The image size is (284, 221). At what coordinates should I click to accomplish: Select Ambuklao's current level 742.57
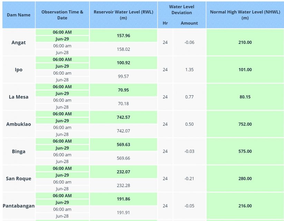click(x=123, y=117)
